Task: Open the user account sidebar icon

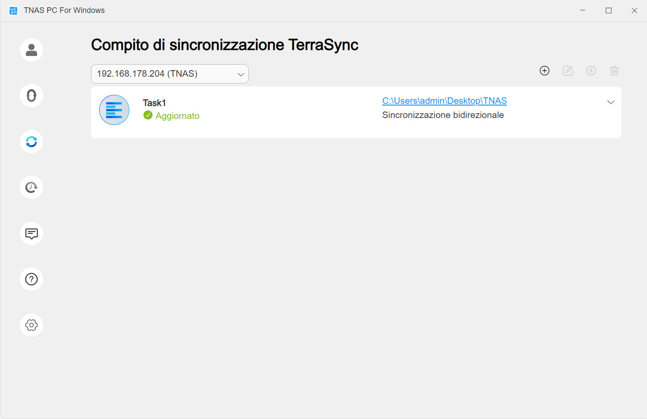Action: [31, 50]
